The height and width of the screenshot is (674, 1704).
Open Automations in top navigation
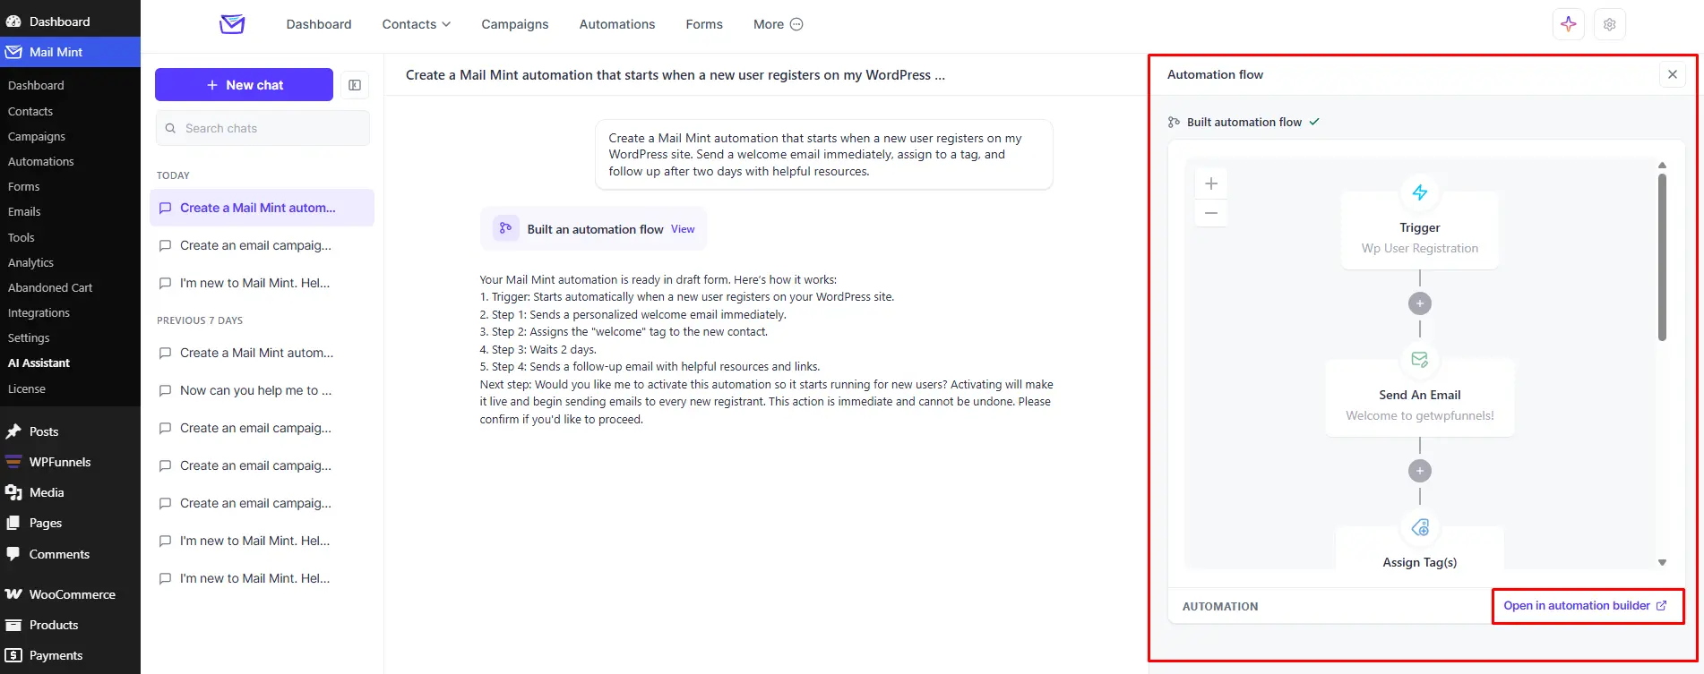[x=616, y=24]
